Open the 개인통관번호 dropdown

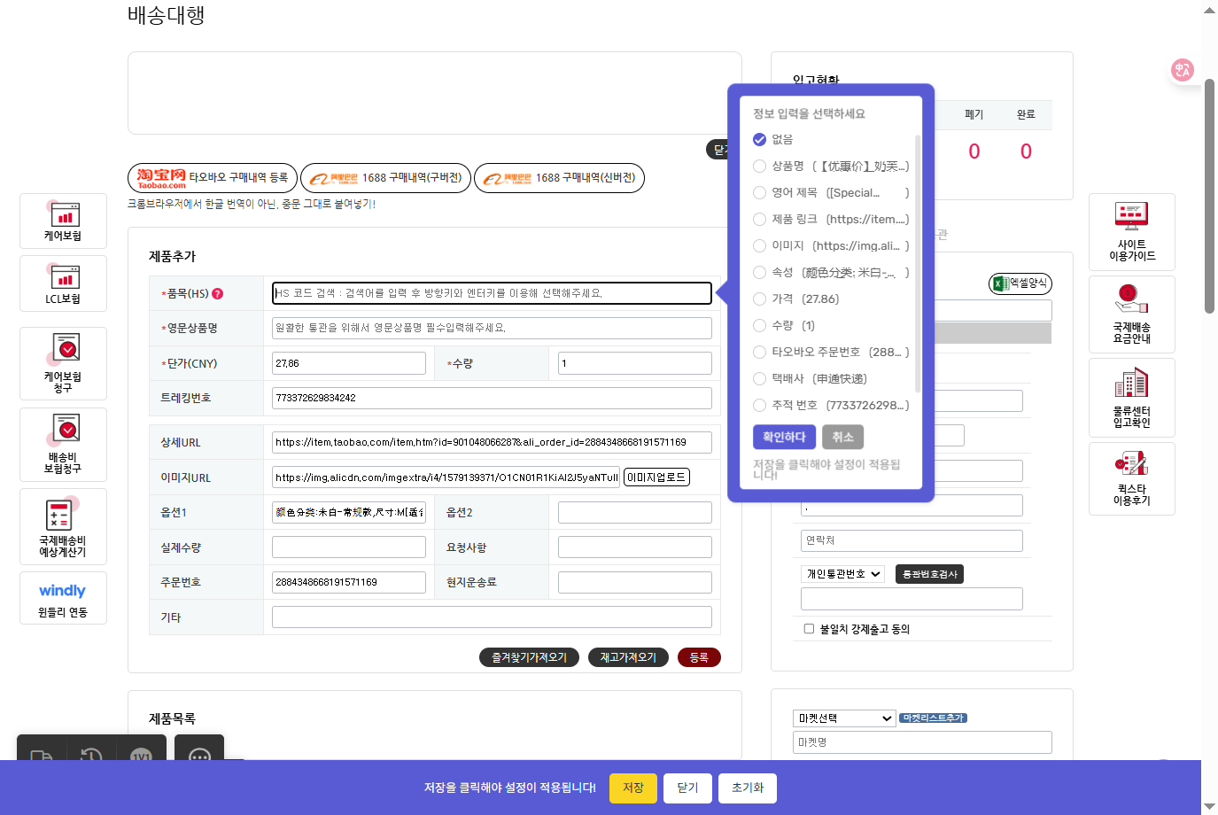coord(842,574)
